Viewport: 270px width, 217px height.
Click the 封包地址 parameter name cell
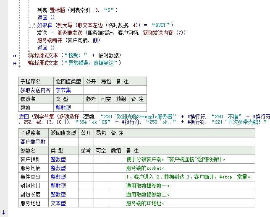(31, 186)
